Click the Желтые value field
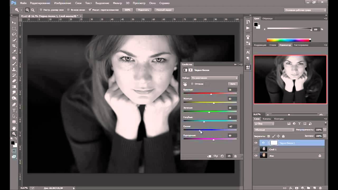338x190 pixels. tap(232, 99)
